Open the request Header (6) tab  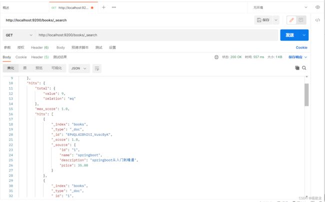(x=40, y=48)
